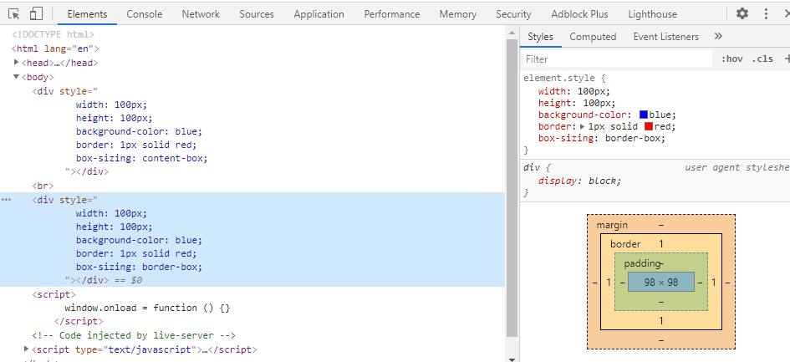Select the first div with content-box sizing
Screen dimensions: 790x362
pyautogui.click(x=120, y=131)
